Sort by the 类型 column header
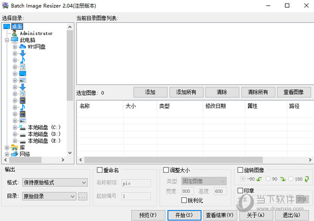 (x=180, y=106)
